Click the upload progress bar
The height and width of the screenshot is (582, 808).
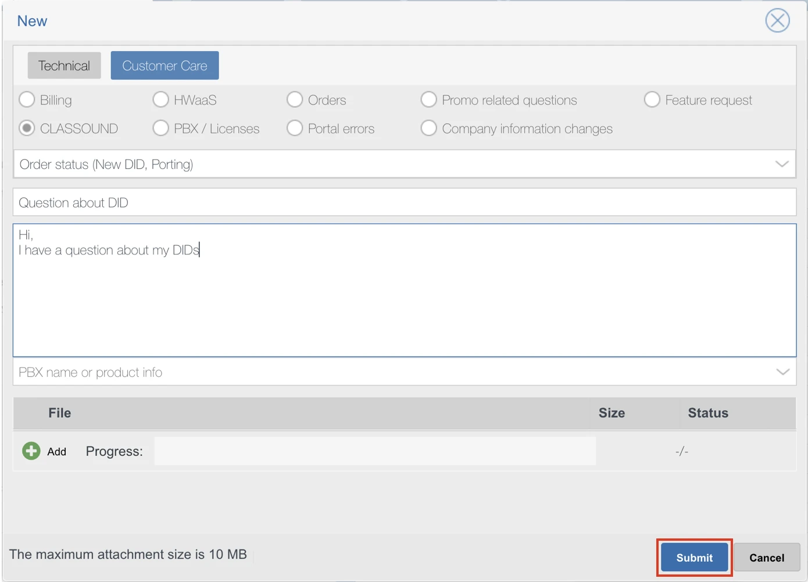pyautogui.click(x=374, y=451)
